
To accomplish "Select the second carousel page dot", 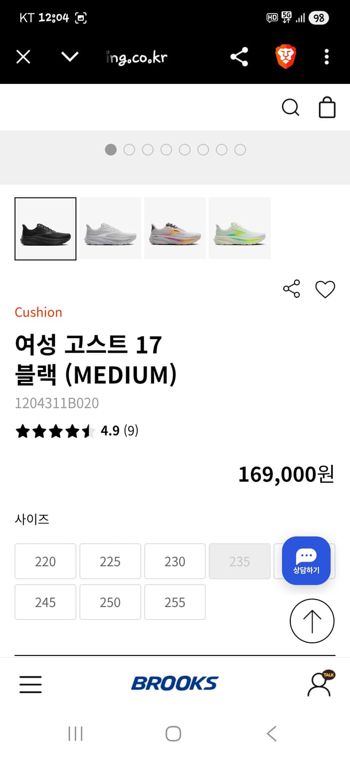I will [129, 150].
